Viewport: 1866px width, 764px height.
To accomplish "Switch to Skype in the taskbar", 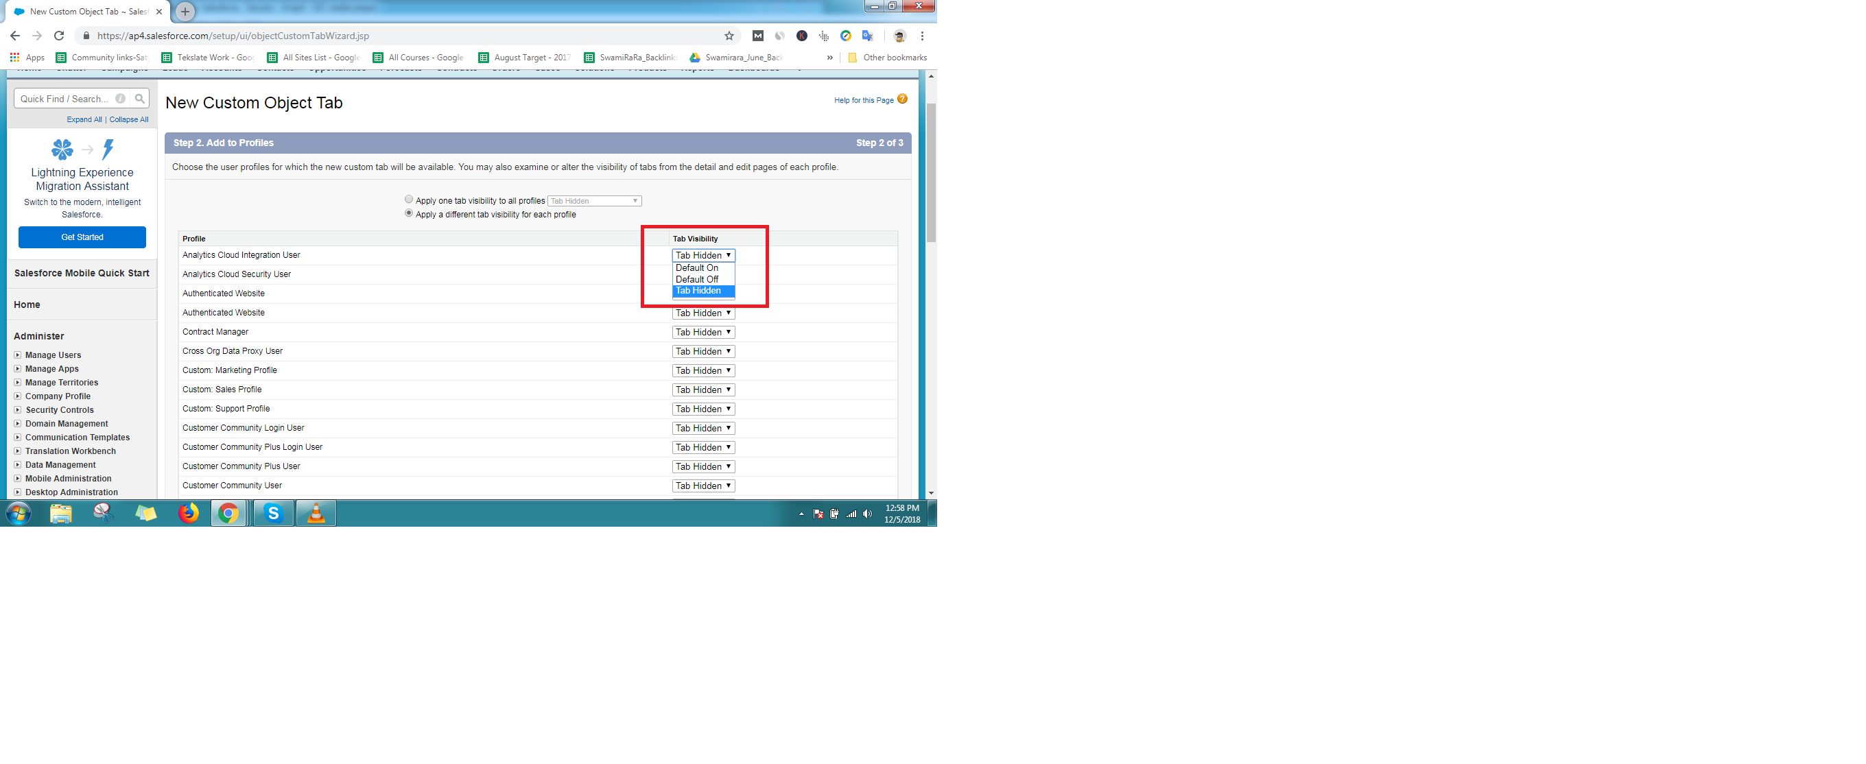I will (273, 514).
